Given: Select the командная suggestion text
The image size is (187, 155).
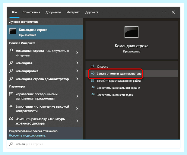Looking at the screenshot, I should [24, 63].
